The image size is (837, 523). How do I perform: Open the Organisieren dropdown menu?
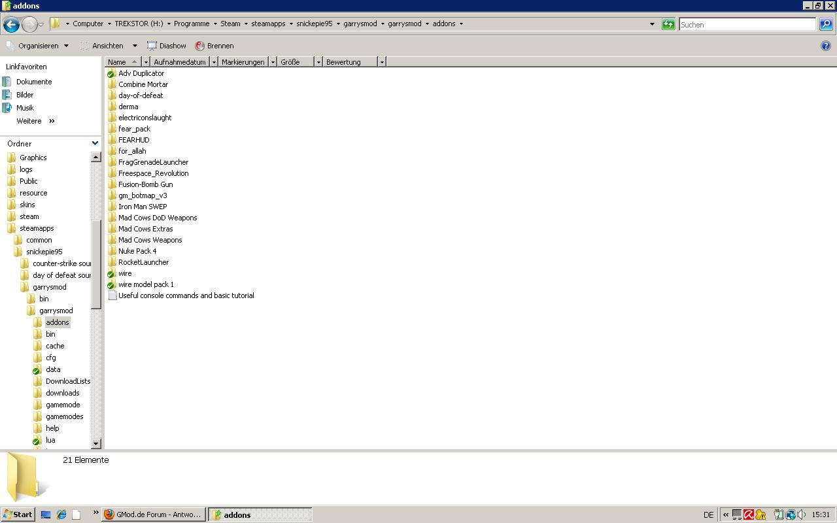point(37,46)
